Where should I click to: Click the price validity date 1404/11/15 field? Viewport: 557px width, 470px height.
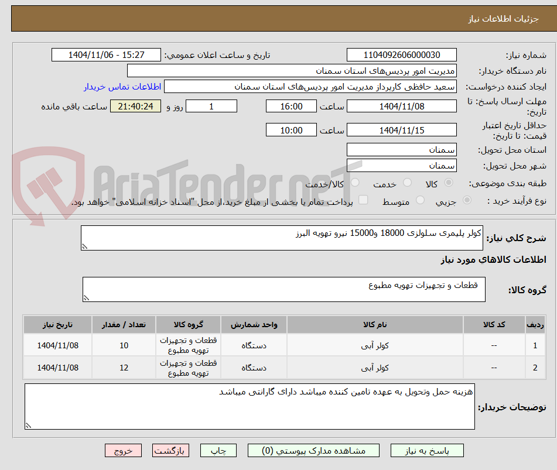(x=402, y=130)
